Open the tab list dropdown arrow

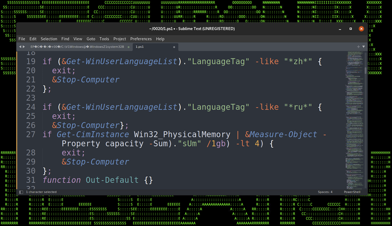(363, 47)
